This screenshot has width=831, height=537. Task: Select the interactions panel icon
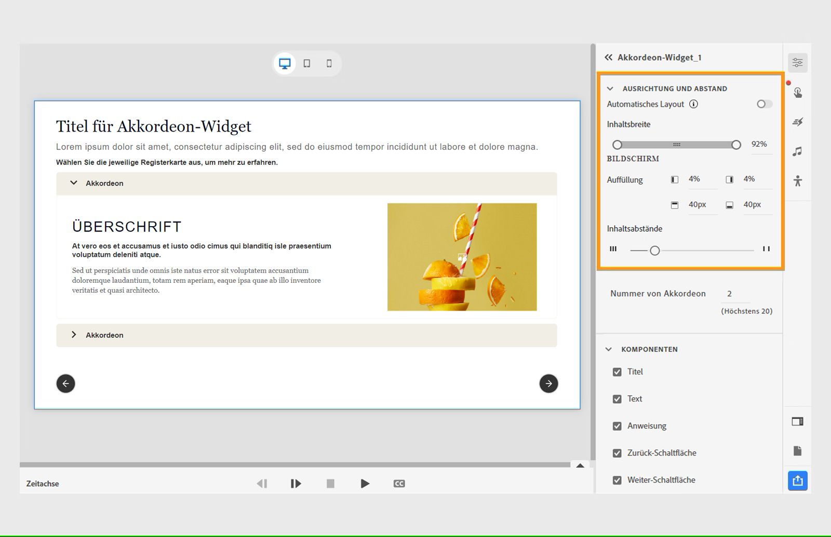click(798, 93)
